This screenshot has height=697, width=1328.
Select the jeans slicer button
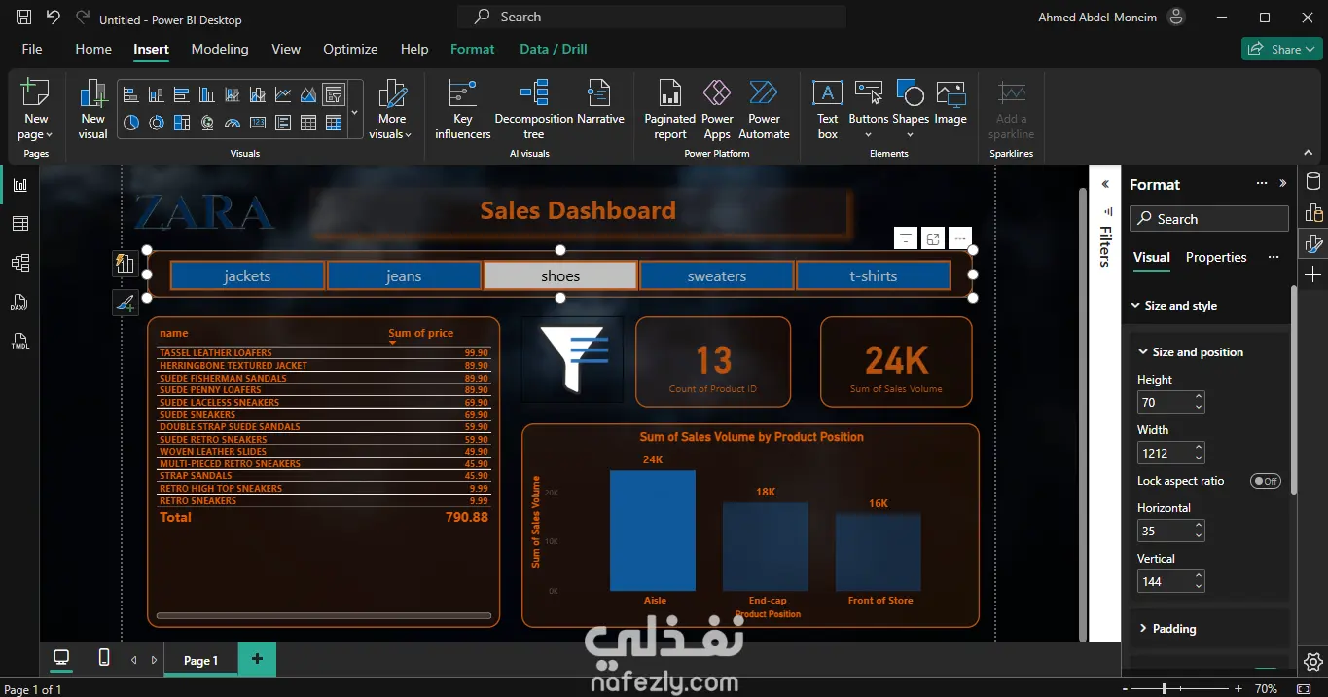(x=404, y=275)
